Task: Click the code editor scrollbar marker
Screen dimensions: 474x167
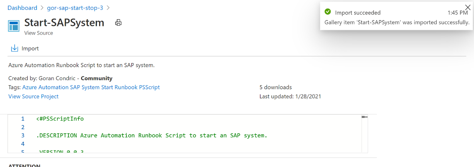Action: coord(365,117)
